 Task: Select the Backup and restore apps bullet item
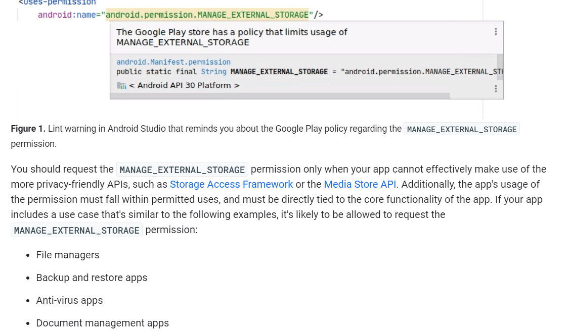pyautogui.click(x=92, y=277)
